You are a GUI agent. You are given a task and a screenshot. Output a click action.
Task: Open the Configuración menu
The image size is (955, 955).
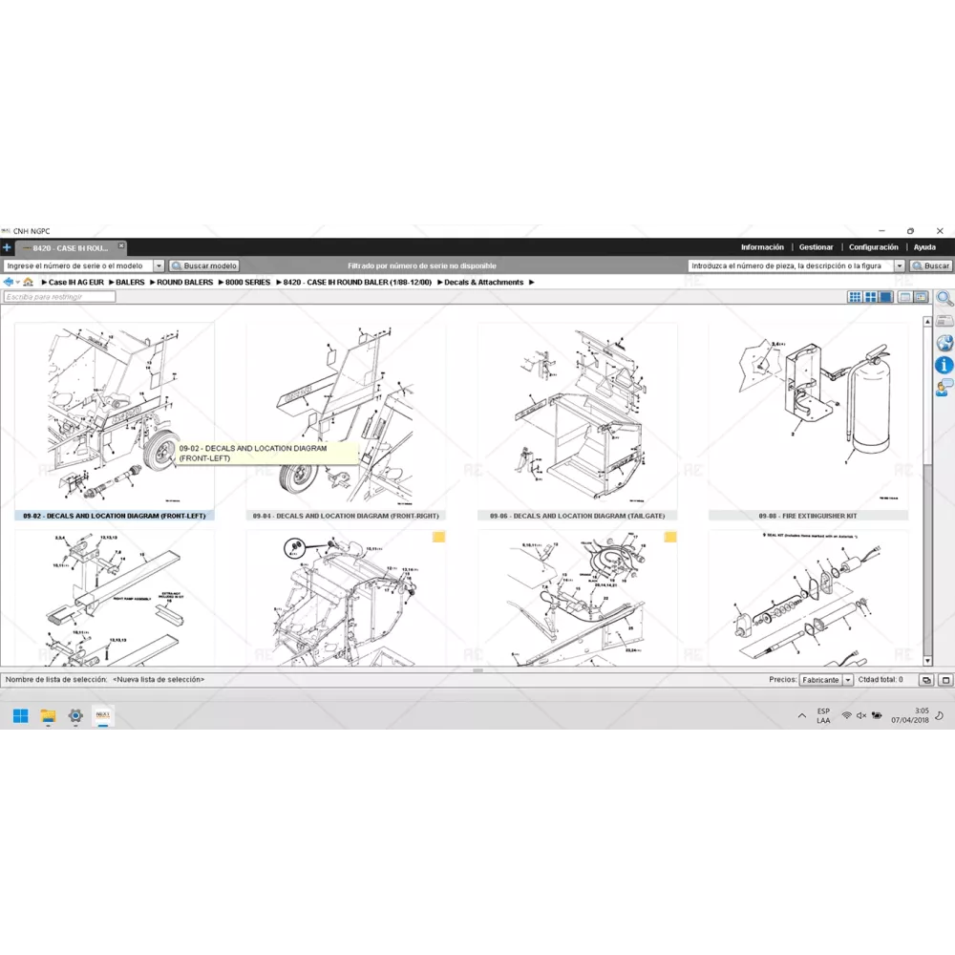[x=873, y=247]
